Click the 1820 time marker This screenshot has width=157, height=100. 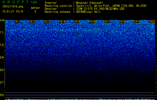coord(152,21)
